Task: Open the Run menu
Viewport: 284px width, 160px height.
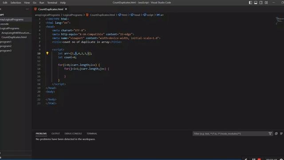Action: click(x=42, y=3)
